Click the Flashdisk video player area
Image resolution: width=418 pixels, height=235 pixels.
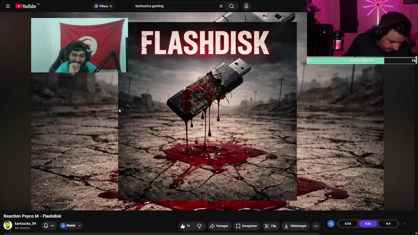pyautogui.click(x=207, y=111)
